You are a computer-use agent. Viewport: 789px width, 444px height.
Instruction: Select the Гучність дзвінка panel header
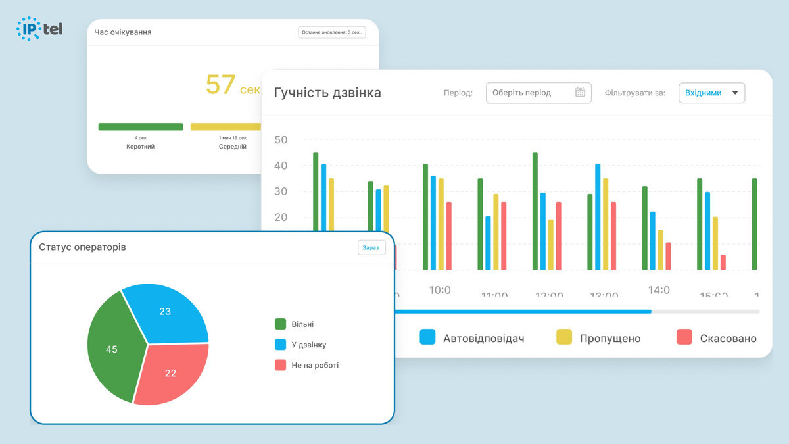tap(327, 93)
